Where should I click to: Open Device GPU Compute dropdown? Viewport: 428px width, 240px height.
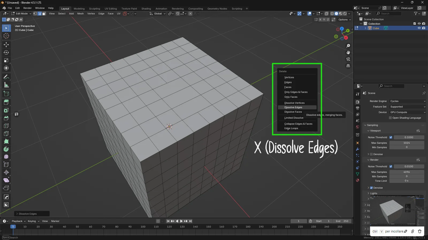click(407, 112)
